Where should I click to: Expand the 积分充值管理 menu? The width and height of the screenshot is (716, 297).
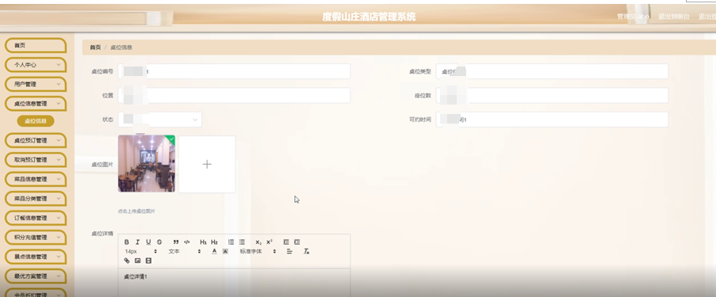click(x=36, y=238)
